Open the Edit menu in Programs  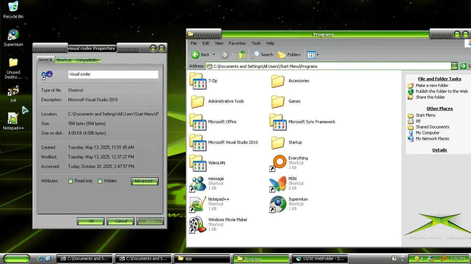click(x=206, y=43)
